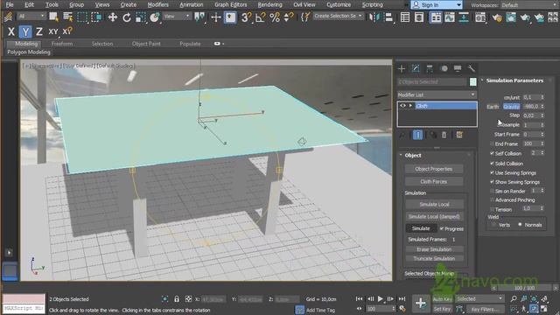Image resolution: width=560 pixels, height=315 pixels.
Task: Select the Rotate tool in main toolbar
Action: point(126,17)
